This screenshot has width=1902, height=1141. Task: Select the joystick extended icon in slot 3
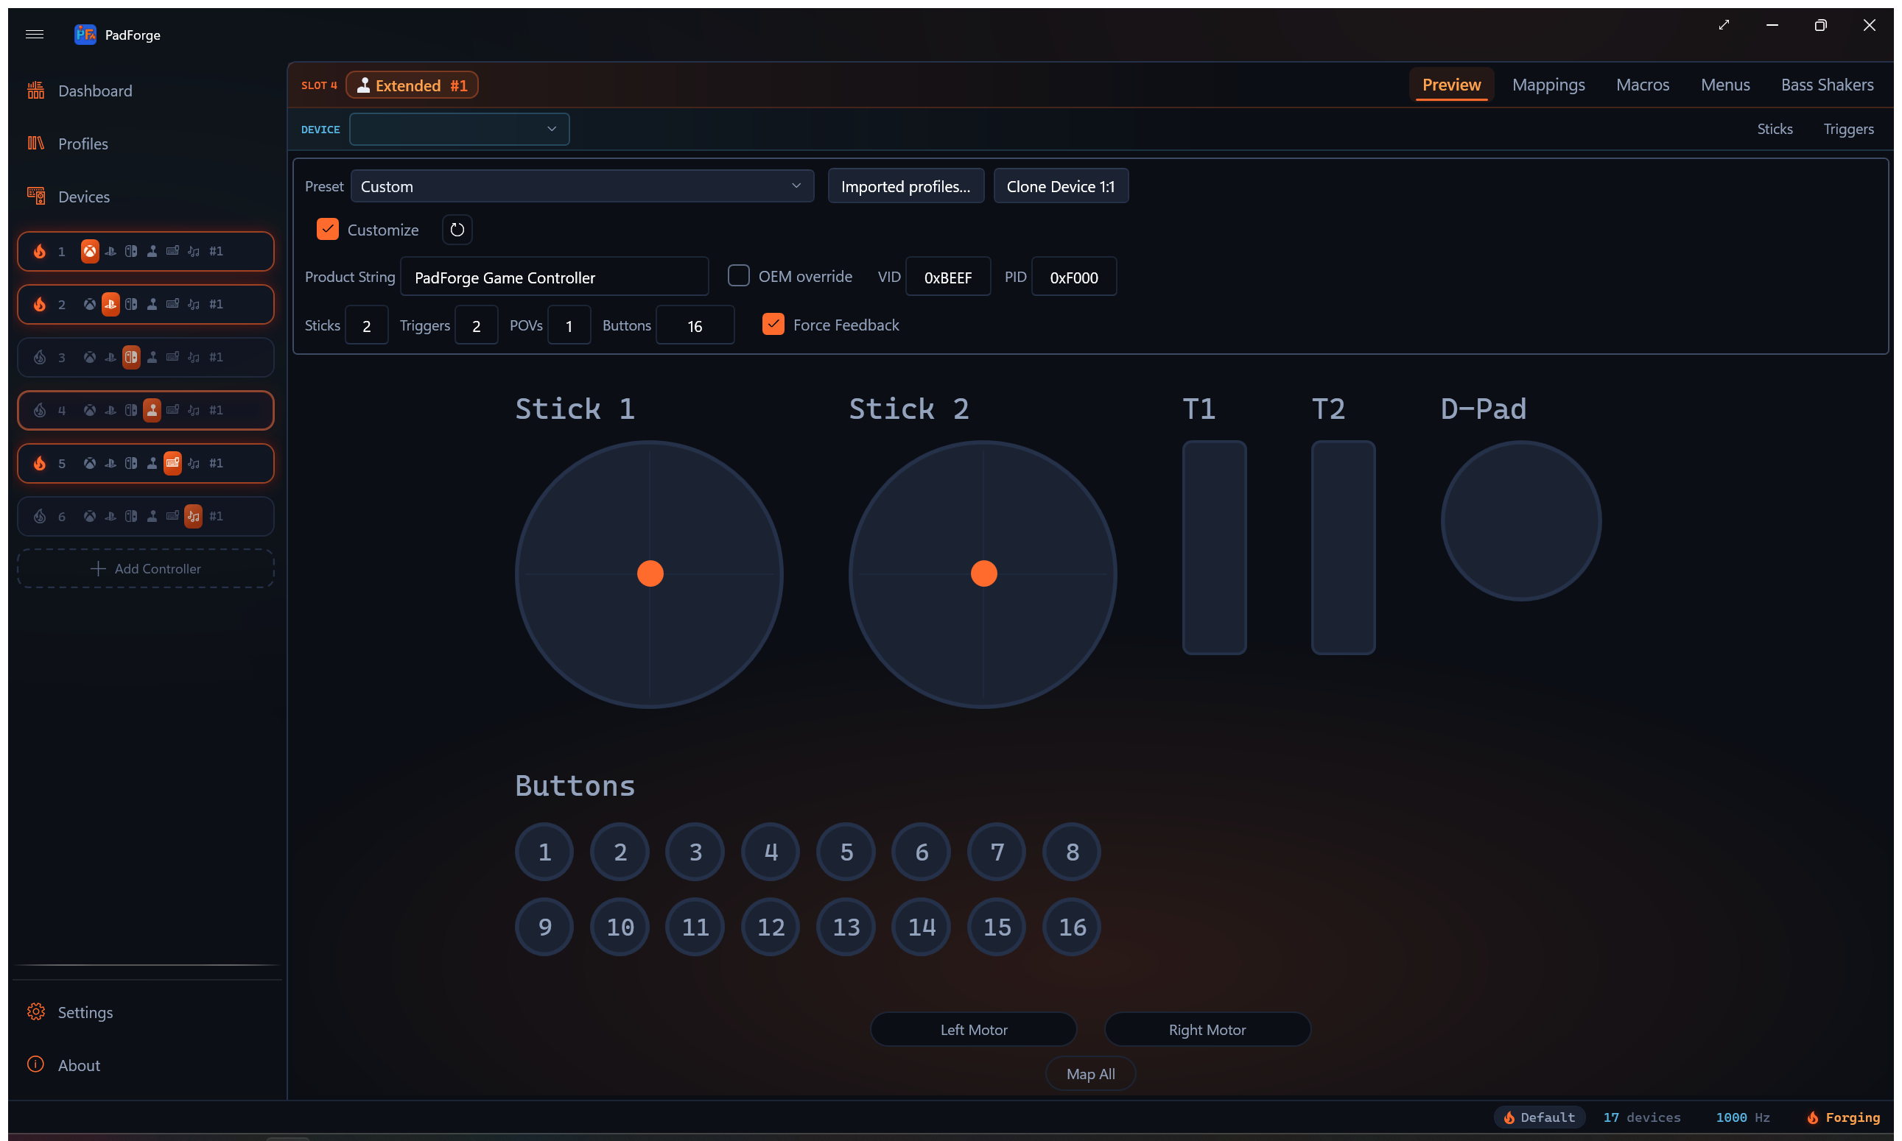coord(152,358)
